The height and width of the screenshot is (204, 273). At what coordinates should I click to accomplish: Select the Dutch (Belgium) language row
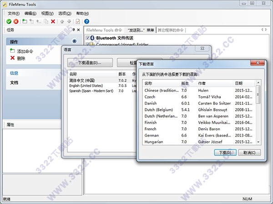tap(199, 110)
